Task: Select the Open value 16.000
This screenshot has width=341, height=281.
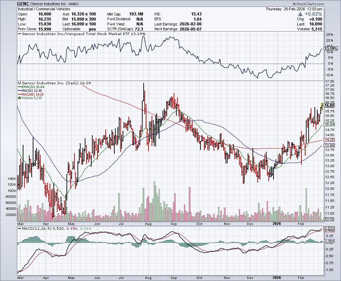Action: pos(44,14)
